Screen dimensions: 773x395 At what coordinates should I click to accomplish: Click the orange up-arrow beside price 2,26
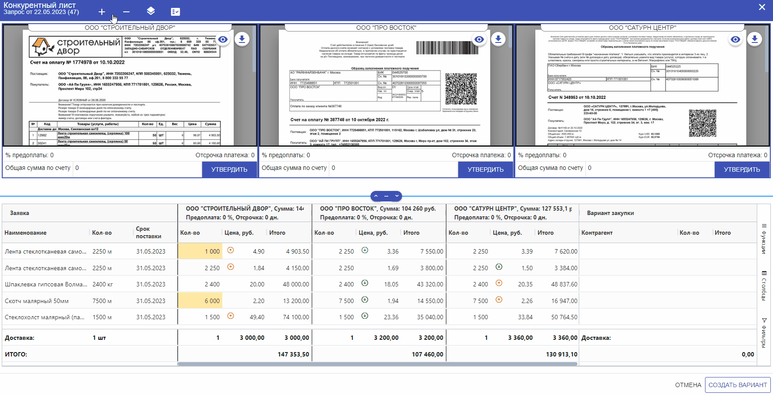(499, 300)
